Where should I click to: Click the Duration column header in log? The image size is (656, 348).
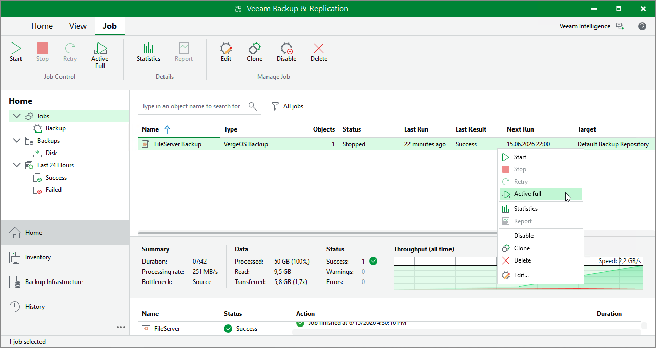point(609,314)
